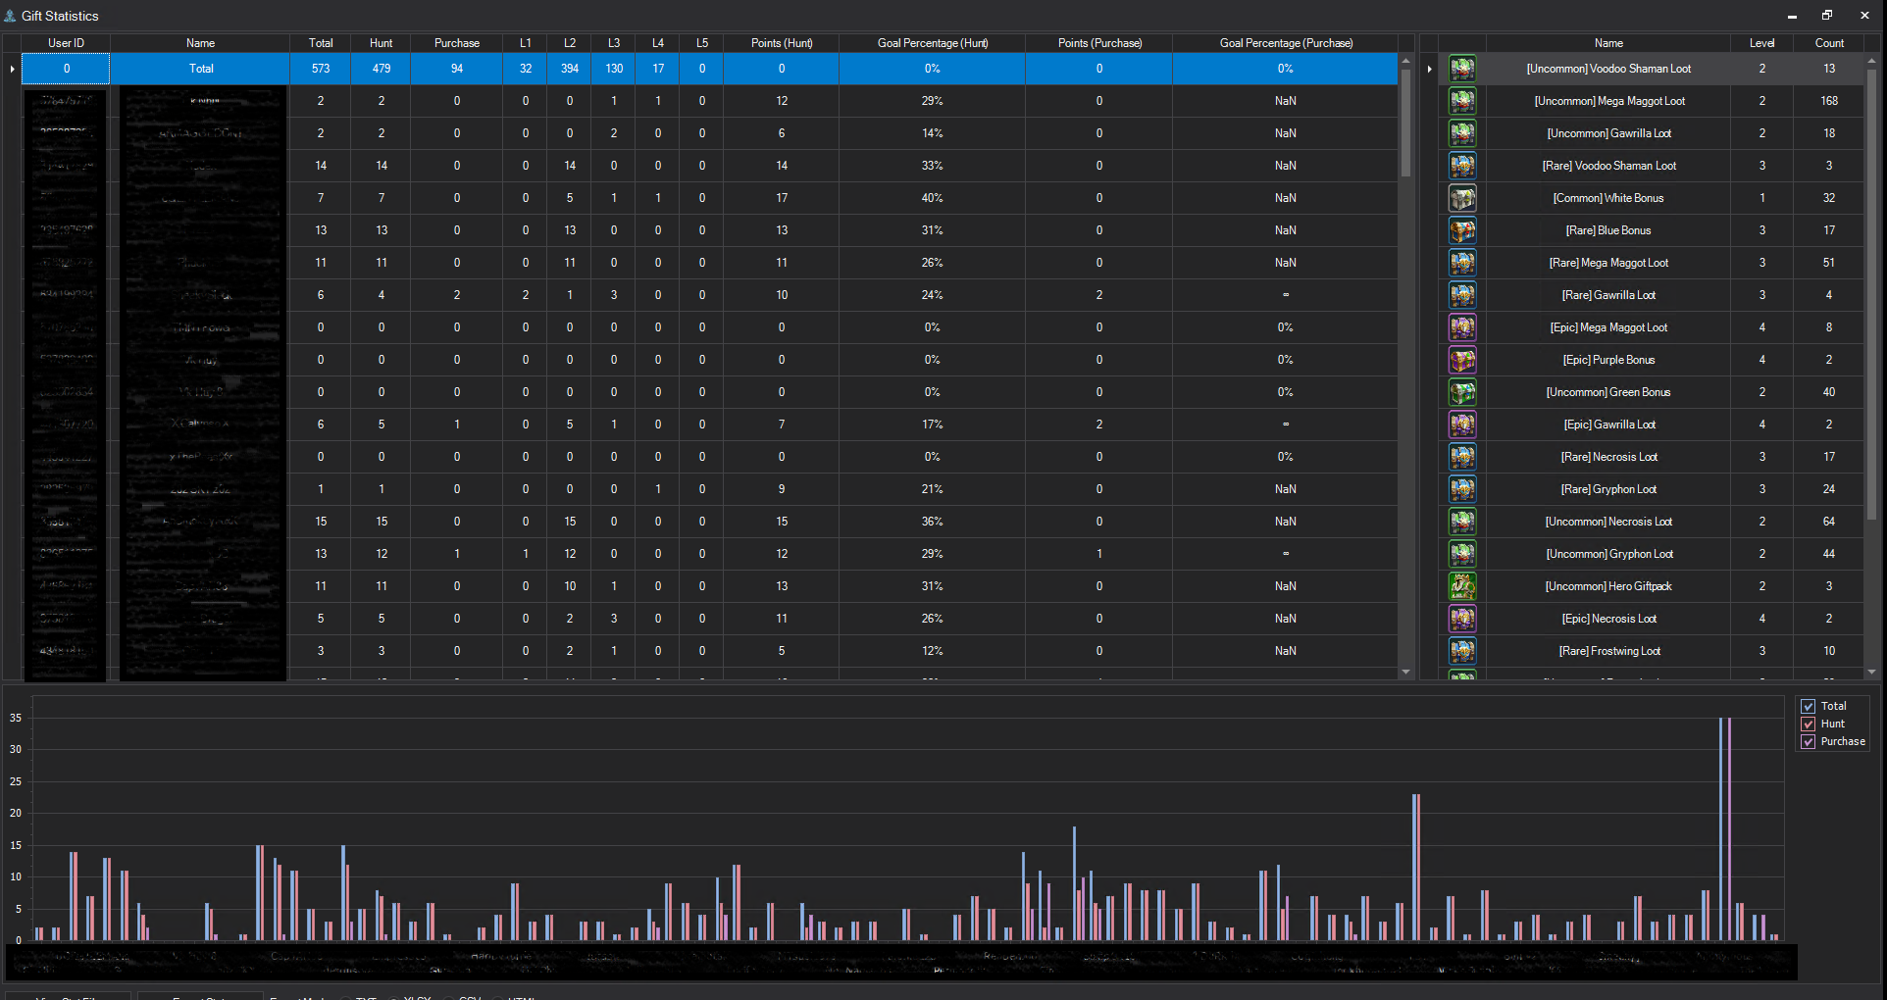Sort gift list by Level column header
Image resolution: width=1887 pixels, height=1000 pixels.
coord(1762,43)
